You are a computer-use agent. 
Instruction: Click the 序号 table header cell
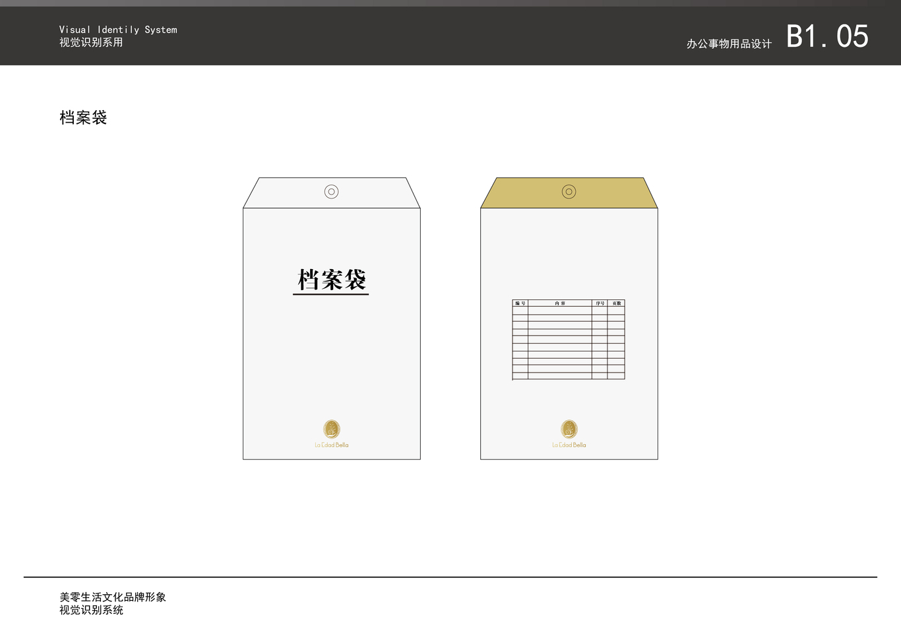(x=600, y=303)
